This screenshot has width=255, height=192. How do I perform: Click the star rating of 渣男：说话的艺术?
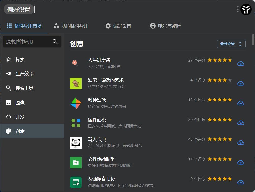pyautogui.click(x=220, y=80)
